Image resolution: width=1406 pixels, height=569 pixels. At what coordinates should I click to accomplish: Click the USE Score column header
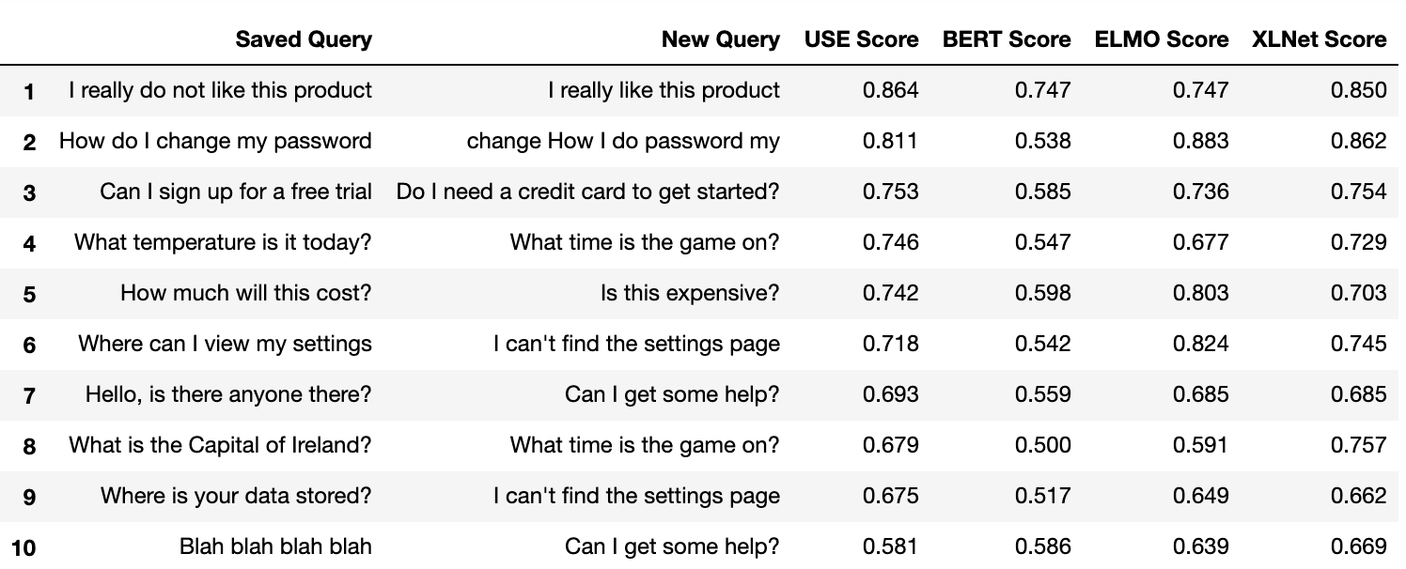point(861,39)
